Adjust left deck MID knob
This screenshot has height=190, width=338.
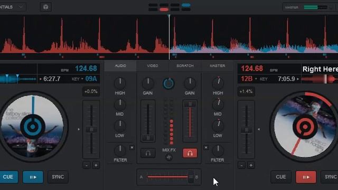pos(120,104)
